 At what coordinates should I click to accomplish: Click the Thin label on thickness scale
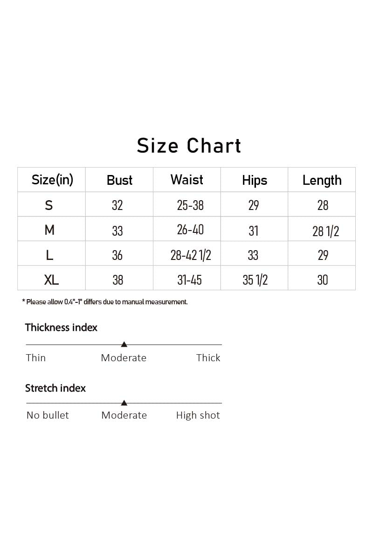36,358
